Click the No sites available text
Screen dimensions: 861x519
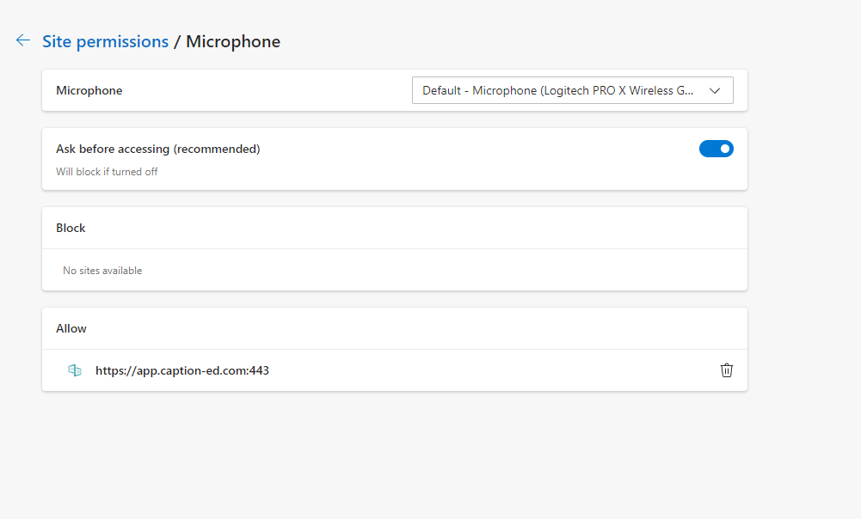pos(101,269)
